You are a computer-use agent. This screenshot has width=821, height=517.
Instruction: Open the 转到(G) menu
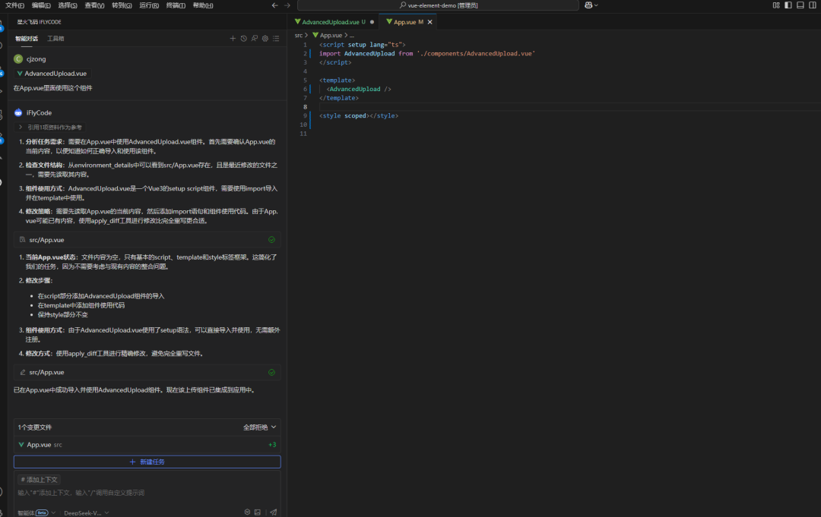122,5
